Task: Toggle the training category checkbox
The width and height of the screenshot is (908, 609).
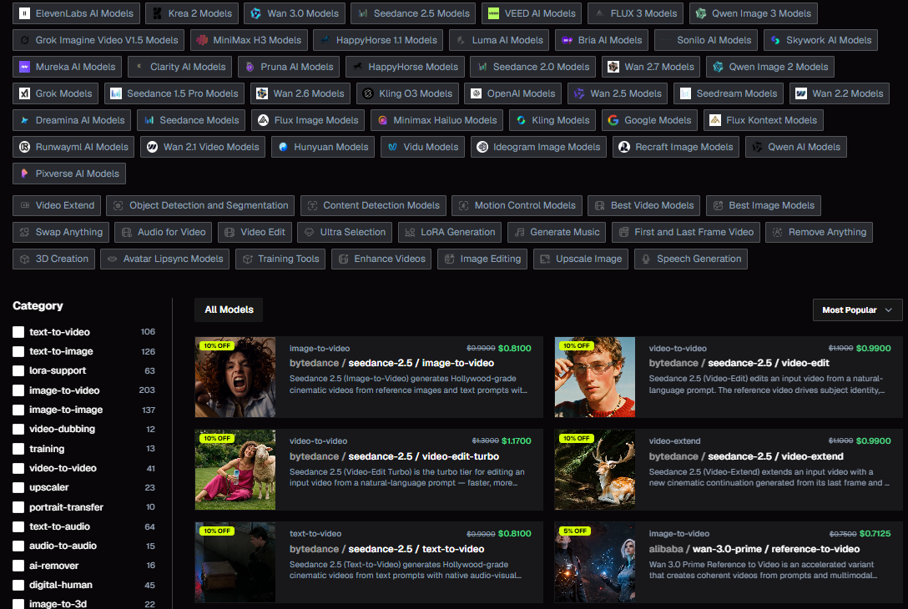Action: [18, 449]
